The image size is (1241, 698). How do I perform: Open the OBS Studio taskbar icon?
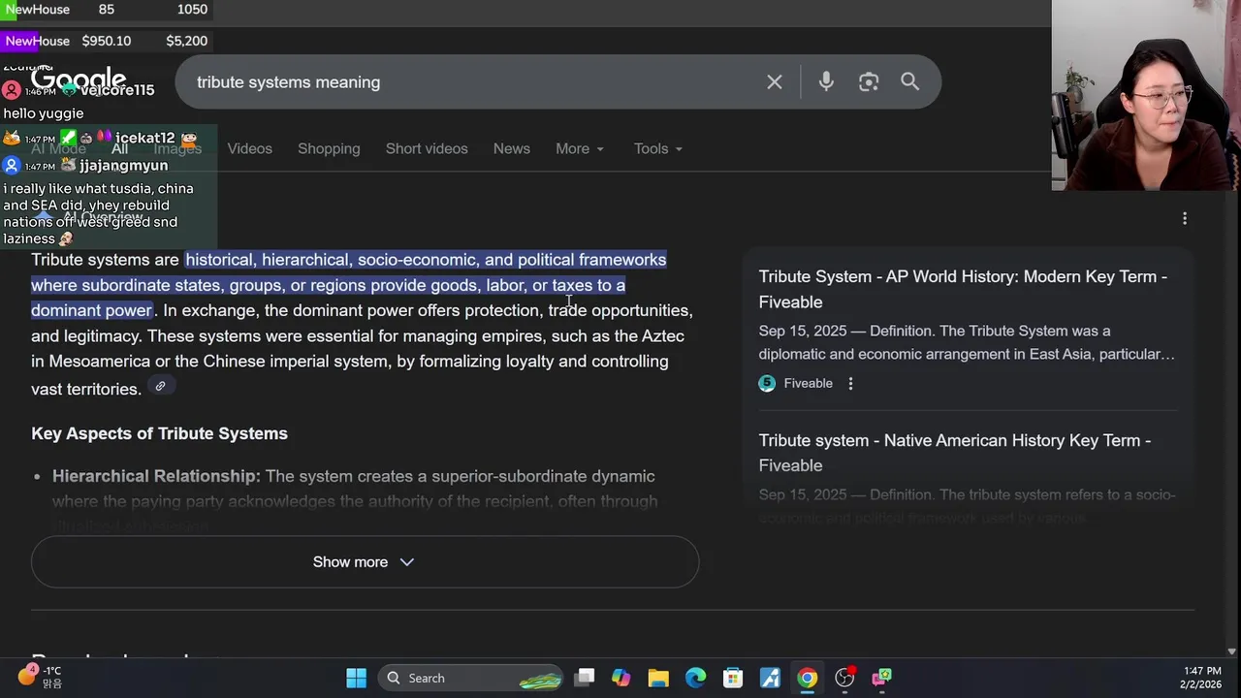(x=844, y=678)
